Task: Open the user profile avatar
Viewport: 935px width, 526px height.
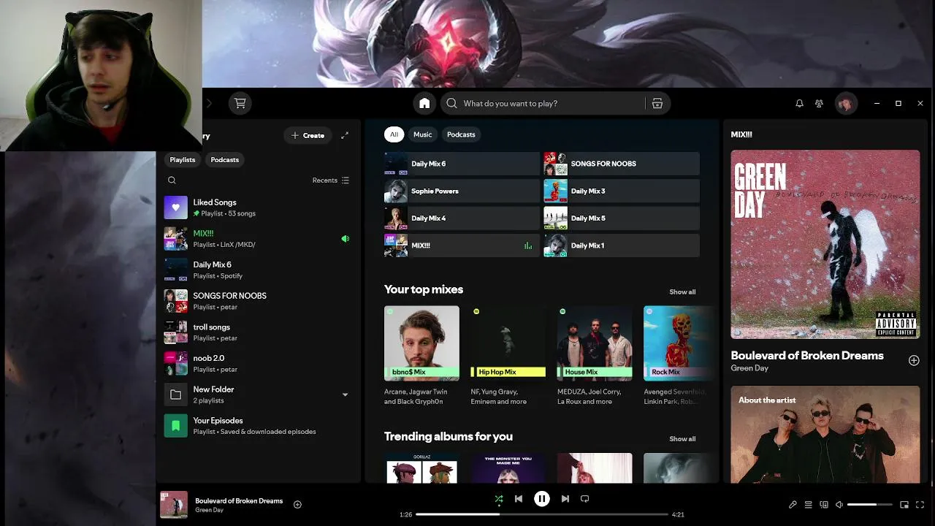Action: tap(845, 104)
